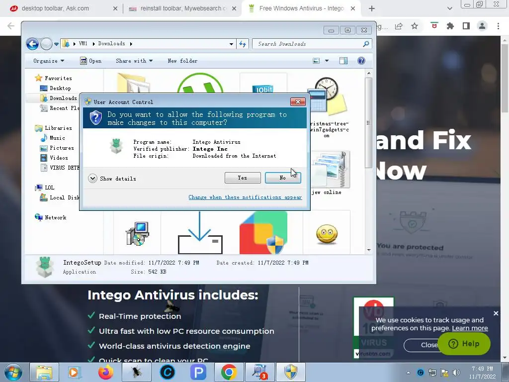Viewport: 509px width, 382px height.
Task: Open Explorer help question mark icon
Action: (361, 61)
